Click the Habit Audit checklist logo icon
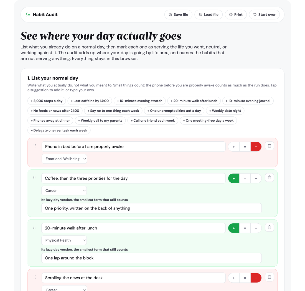 tap(28, 15)
